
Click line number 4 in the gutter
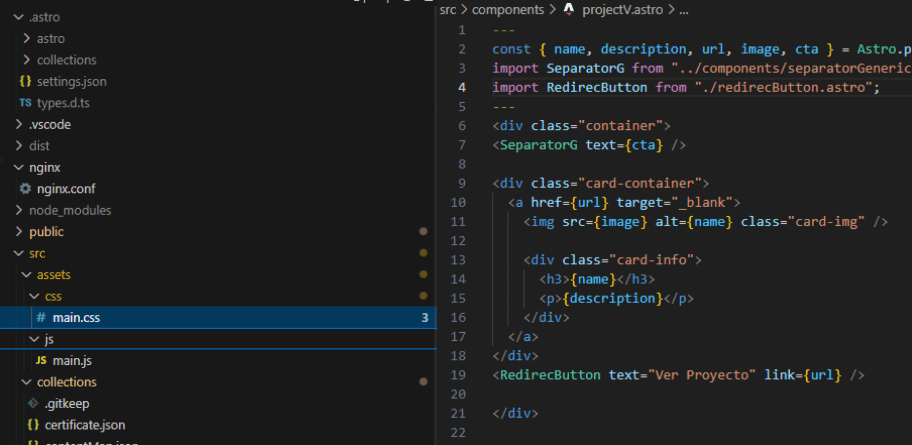[462, 87]
